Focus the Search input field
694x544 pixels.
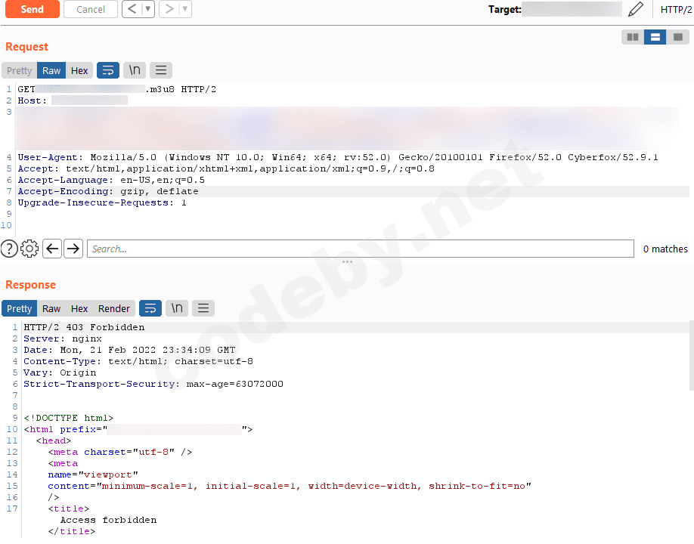tap(361, 249)
